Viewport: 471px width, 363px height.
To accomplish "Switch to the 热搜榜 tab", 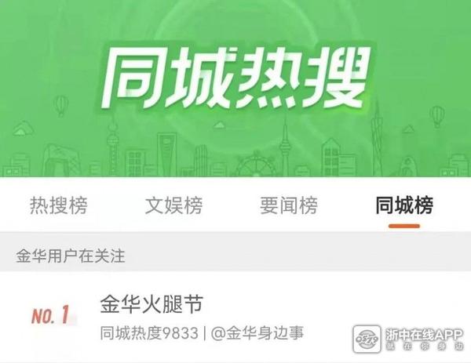I will pos(59,205).
